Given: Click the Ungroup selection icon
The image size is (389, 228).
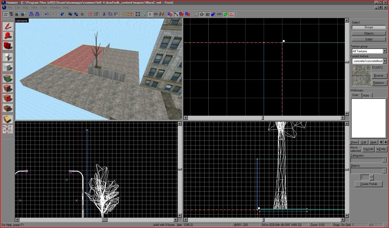Looking at the screenshot, I should click(76, 14).
